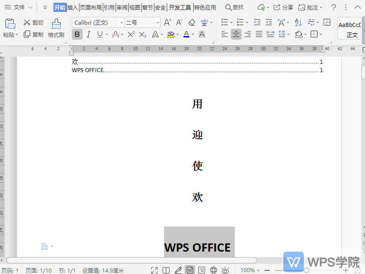365x274 pixels.
Task: Open the highlight color dropdown arrow
Action: point(177,35)
